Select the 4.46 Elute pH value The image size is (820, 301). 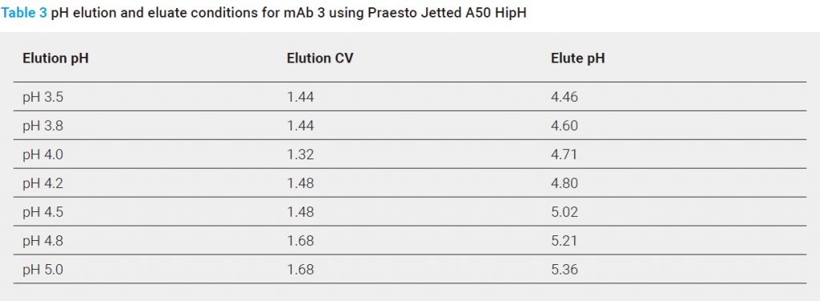(565, 97)
